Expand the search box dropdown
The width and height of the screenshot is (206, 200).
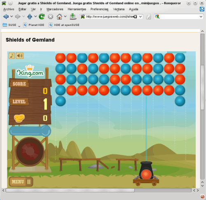(x=201, y=17)
